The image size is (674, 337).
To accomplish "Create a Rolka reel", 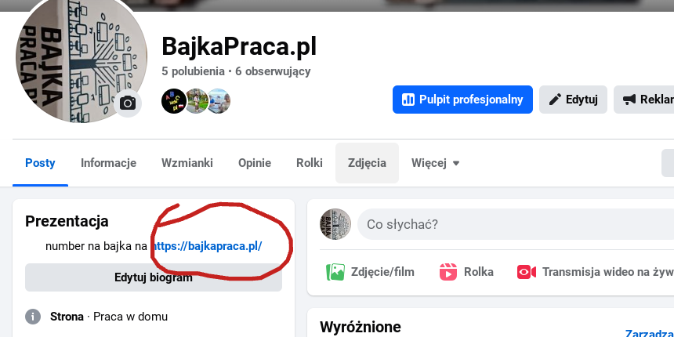I will pyautogui.click(x=466, y=272).
